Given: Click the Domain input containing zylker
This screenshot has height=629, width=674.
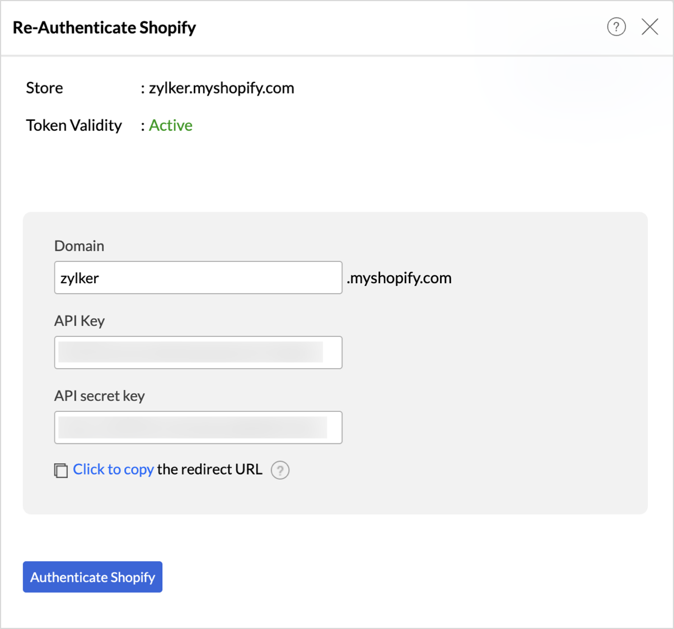Looking at the screenshot, I should coord(198,278).
